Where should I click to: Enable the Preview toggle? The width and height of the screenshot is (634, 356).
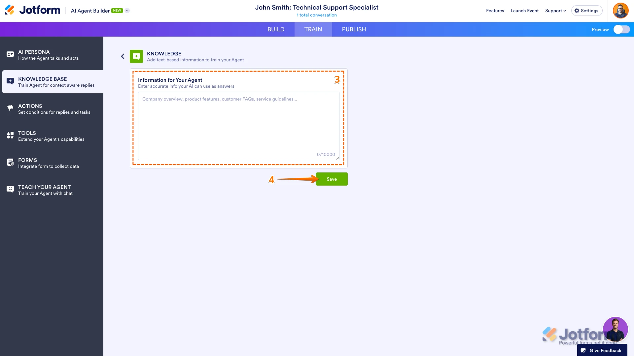tap(622, 29)
